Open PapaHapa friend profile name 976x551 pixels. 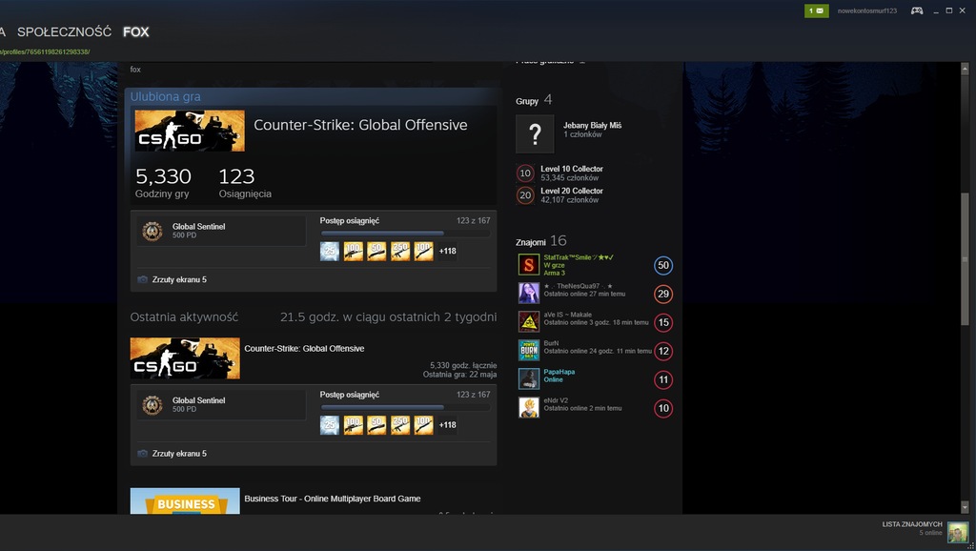tap(559, 372)
